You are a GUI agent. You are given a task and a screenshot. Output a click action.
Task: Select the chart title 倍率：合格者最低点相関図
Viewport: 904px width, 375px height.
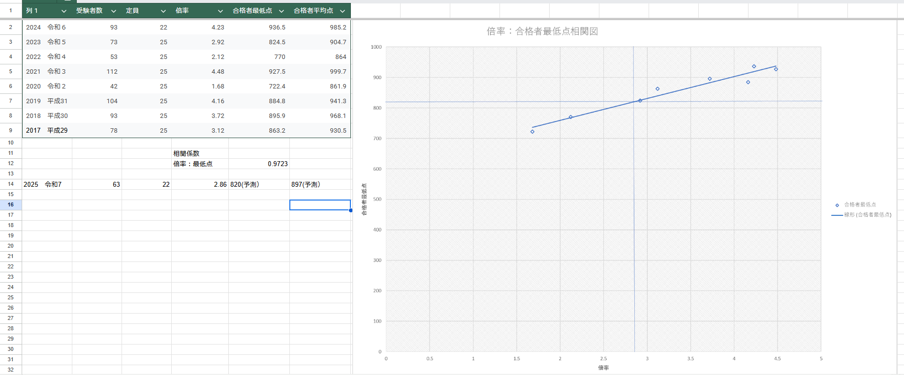click(x=542, y=31)
